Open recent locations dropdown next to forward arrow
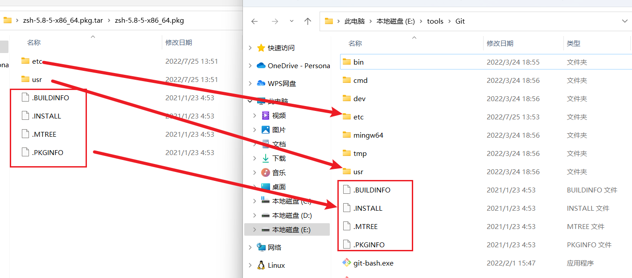632x278 pixels. click(x=291, y=21)
